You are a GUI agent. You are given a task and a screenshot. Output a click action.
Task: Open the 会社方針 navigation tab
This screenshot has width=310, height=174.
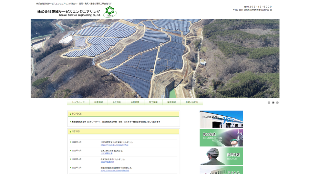tap(117, 102)
